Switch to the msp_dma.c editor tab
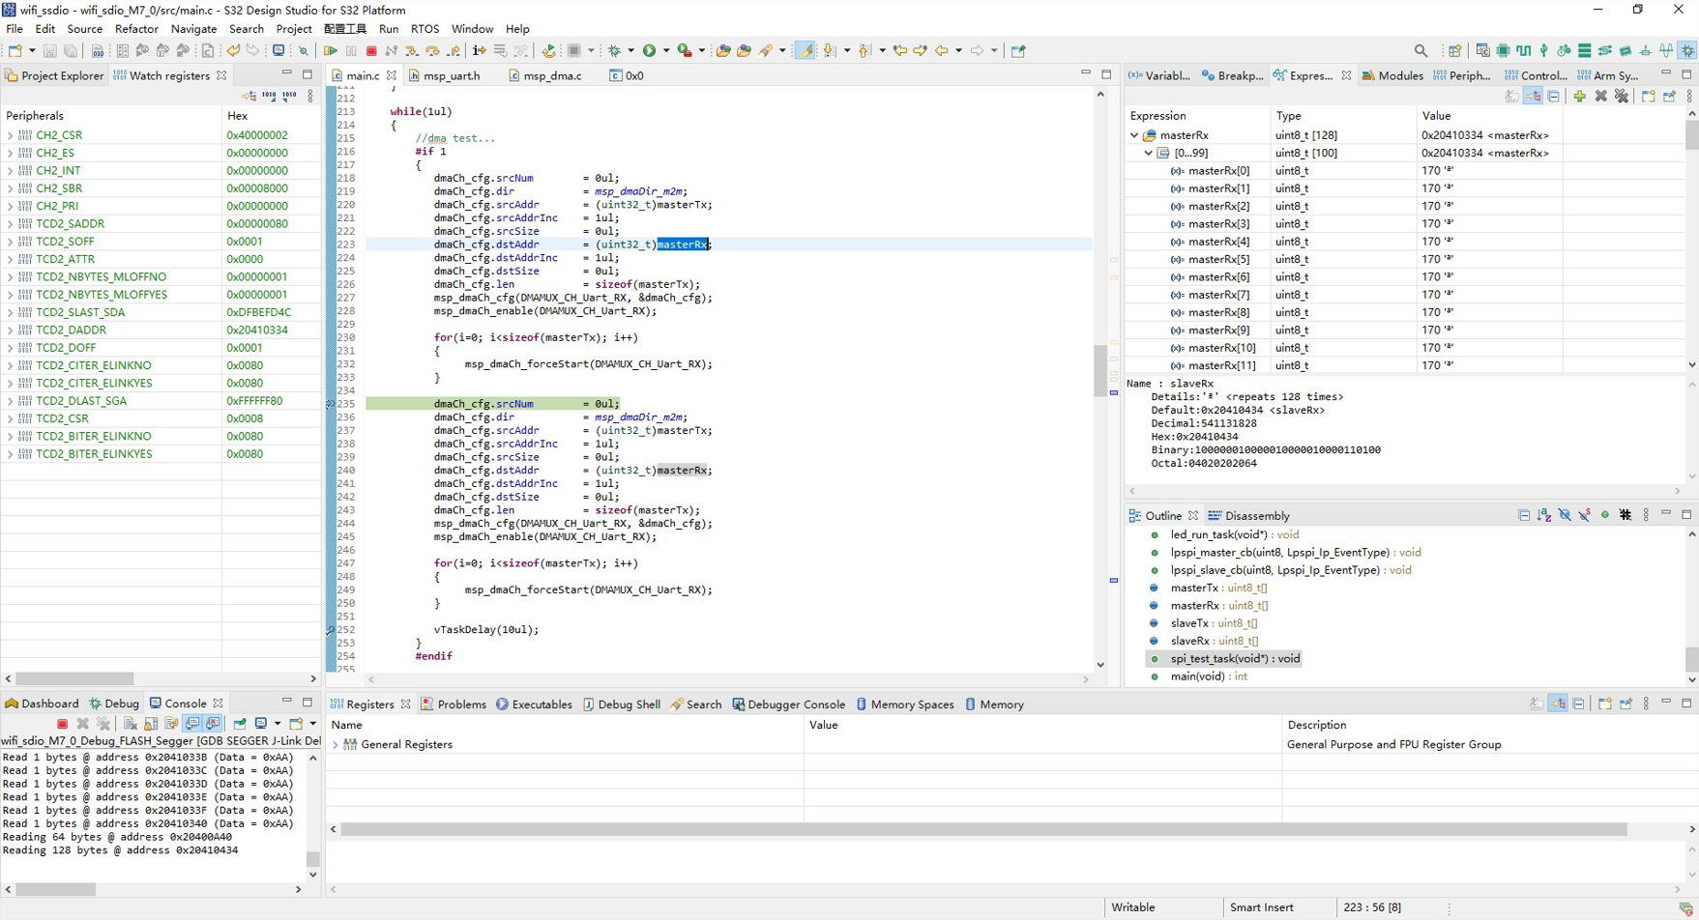Image resolution: width=1699 pixels, height=920 pixels. (553, 74)
